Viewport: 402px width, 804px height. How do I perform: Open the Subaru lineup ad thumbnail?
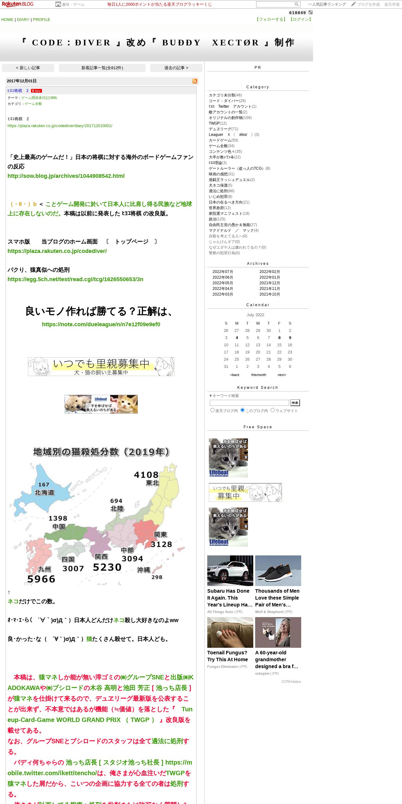(x=230, y=571)
